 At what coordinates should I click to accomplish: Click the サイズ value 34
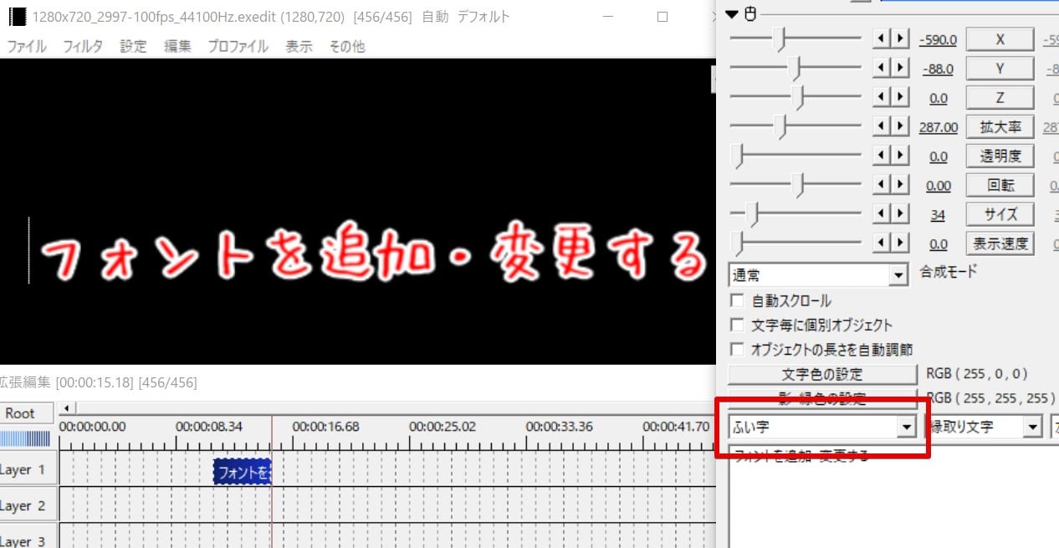[938, 215]
